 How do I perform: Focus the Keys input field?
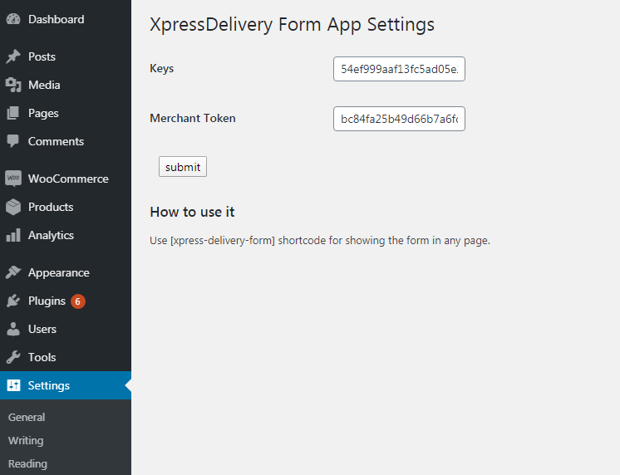[x=399, y=69]
